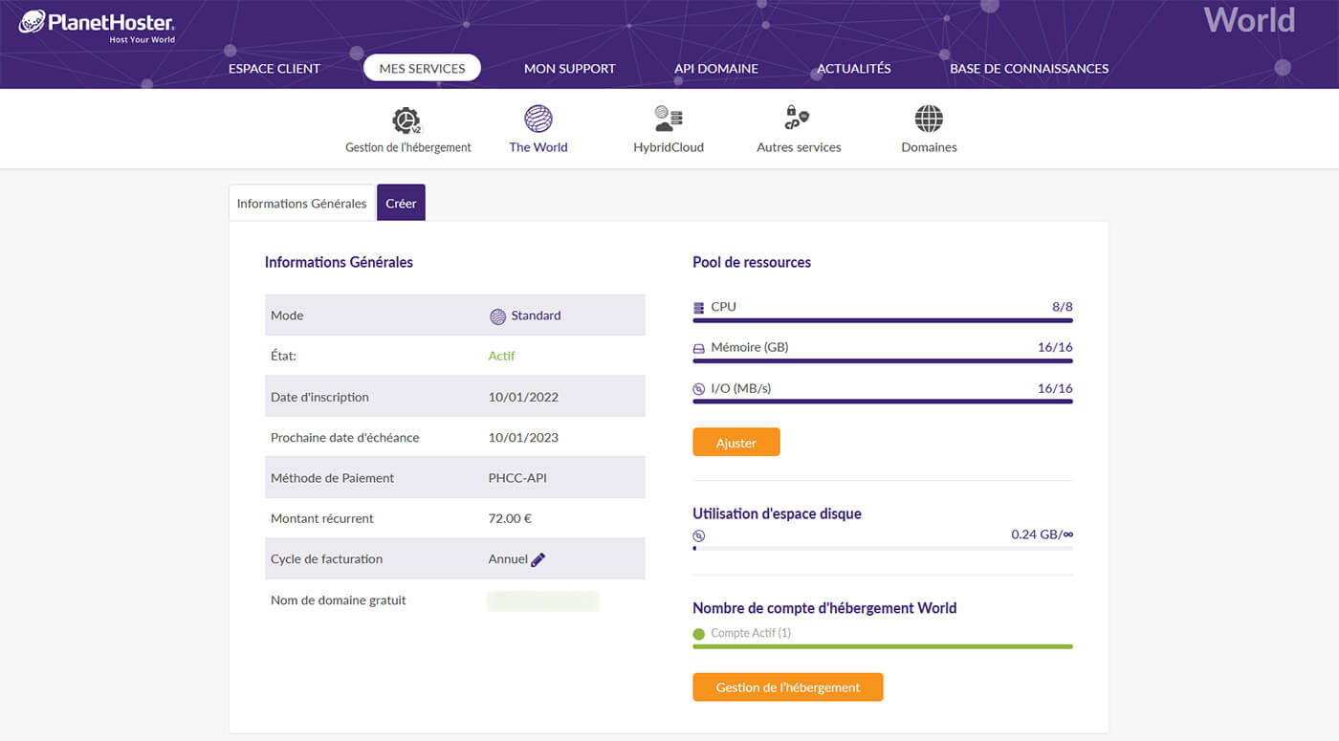Click the '10/01/2022' registration date
Screen dimensions: 1339x741
[523, 397]
